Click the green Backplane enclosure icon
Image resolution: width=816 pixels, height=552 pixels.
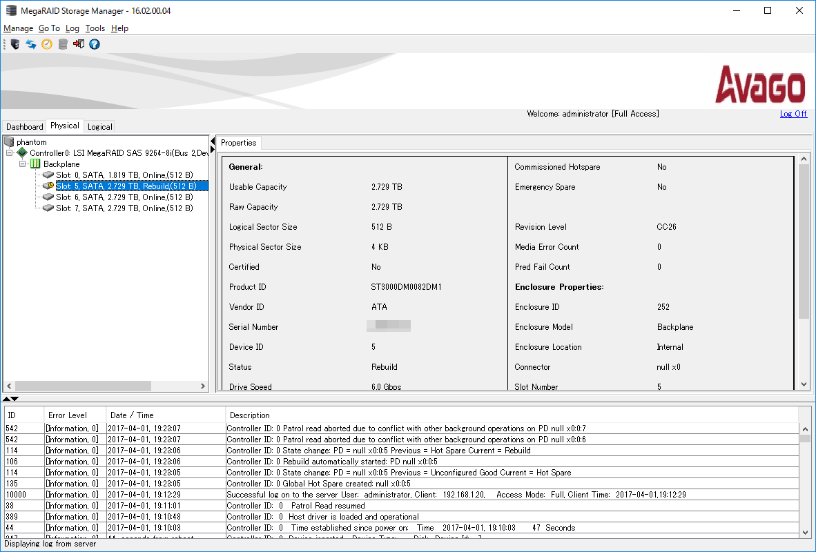click(x=35, y=164)
